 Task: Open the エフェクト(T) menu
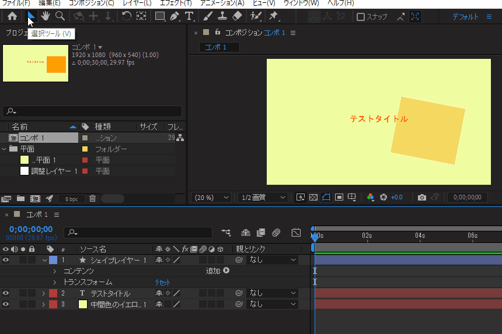pos(176,3)
